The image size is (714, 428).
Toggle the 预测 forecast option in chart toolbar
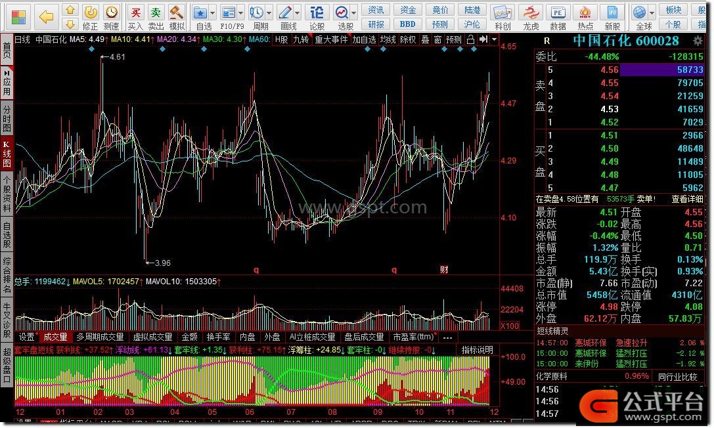(453, 39)
